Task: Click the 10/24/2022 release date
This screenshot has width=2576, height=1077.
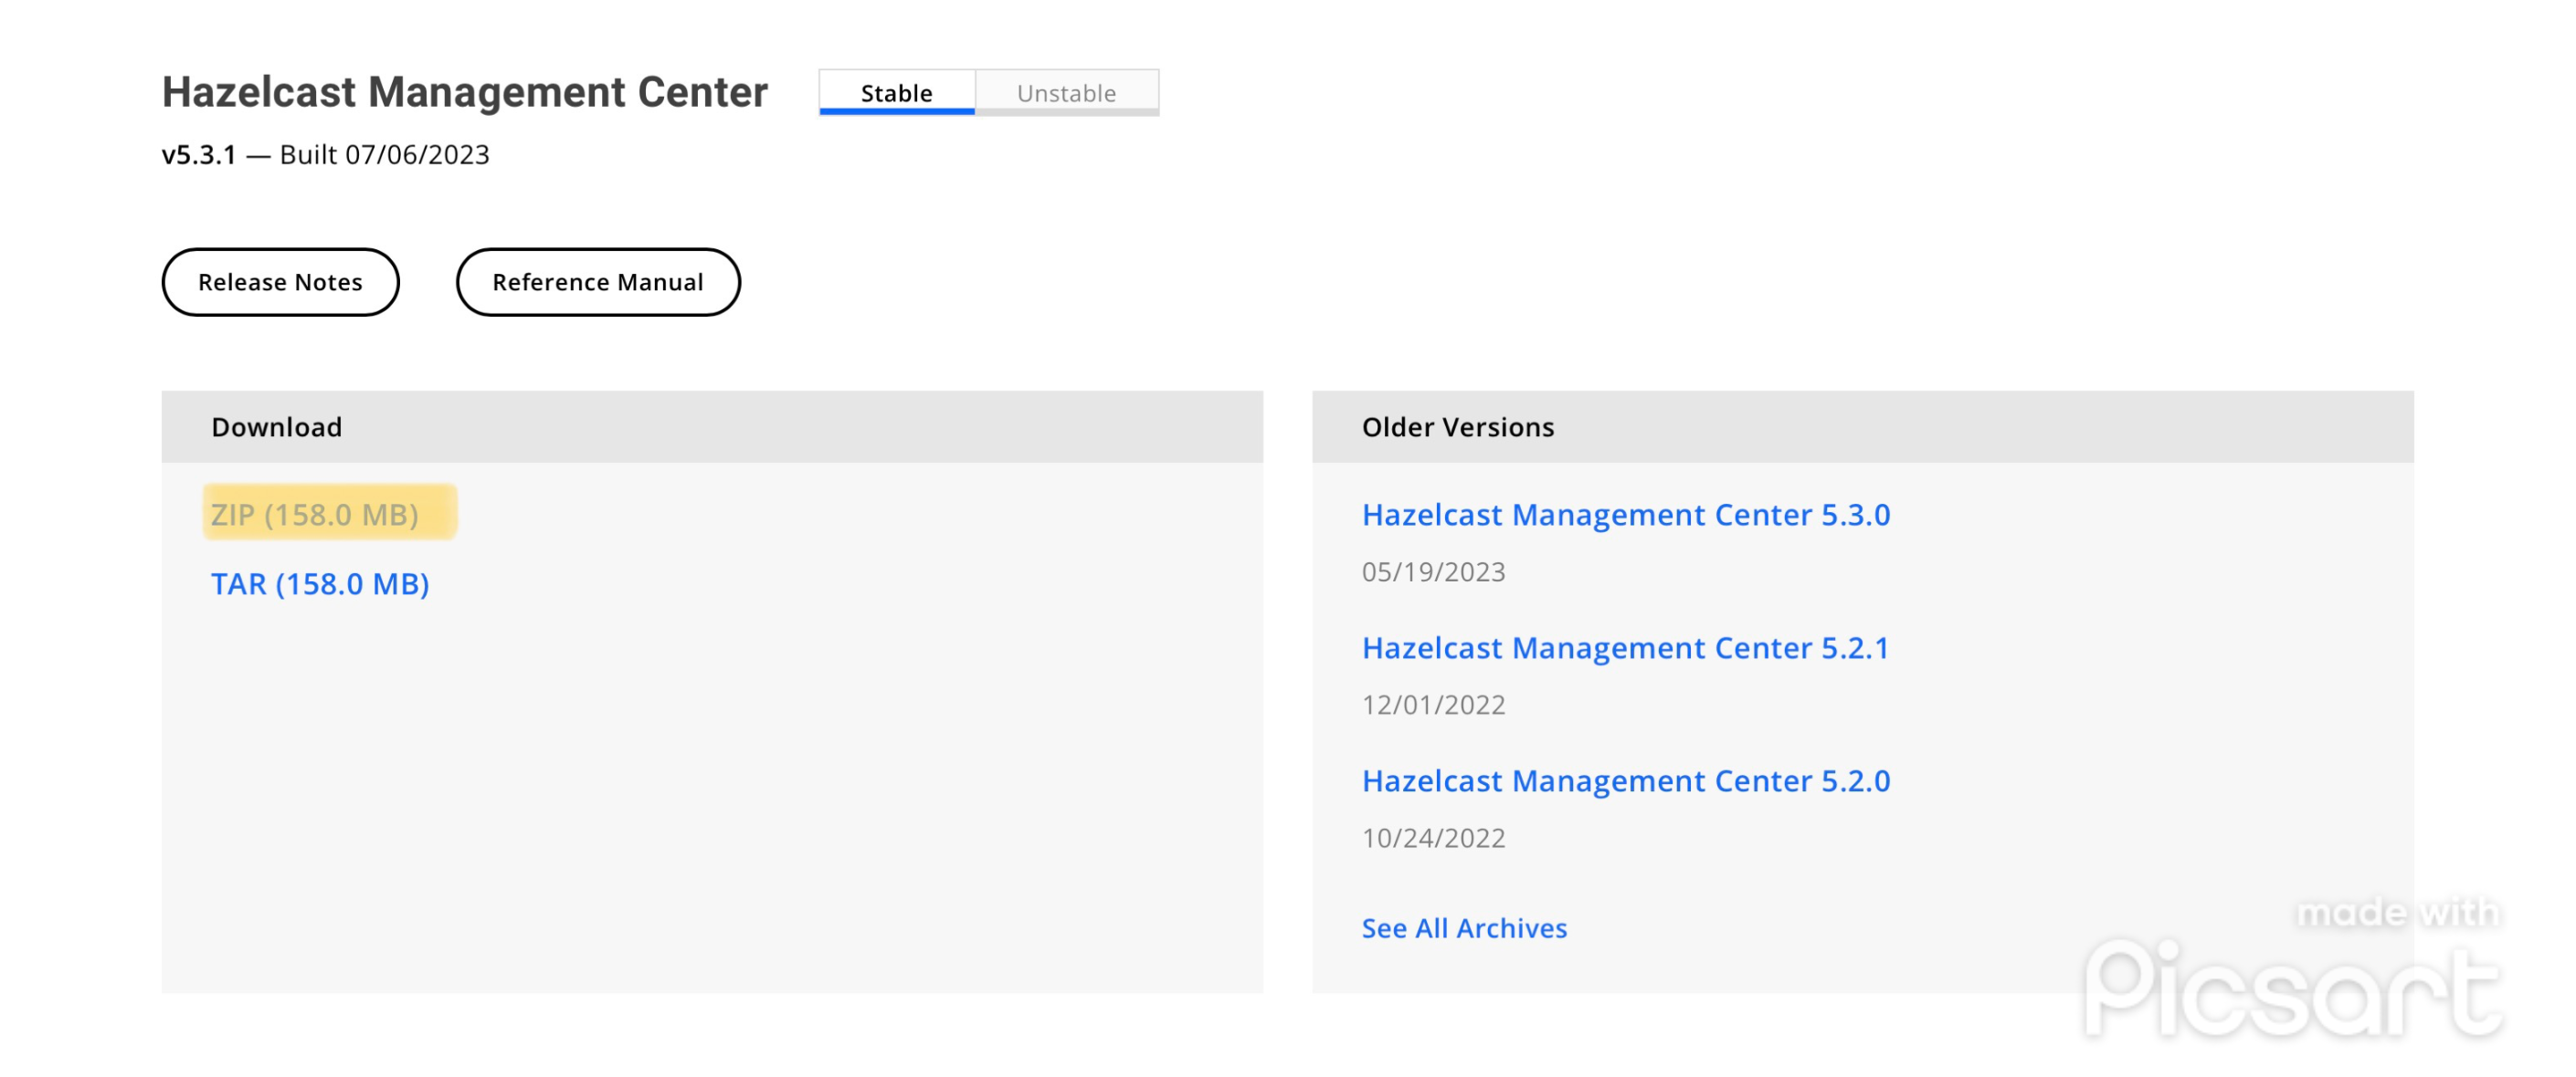Action: pyautogui.click(x=1433, y=837)
